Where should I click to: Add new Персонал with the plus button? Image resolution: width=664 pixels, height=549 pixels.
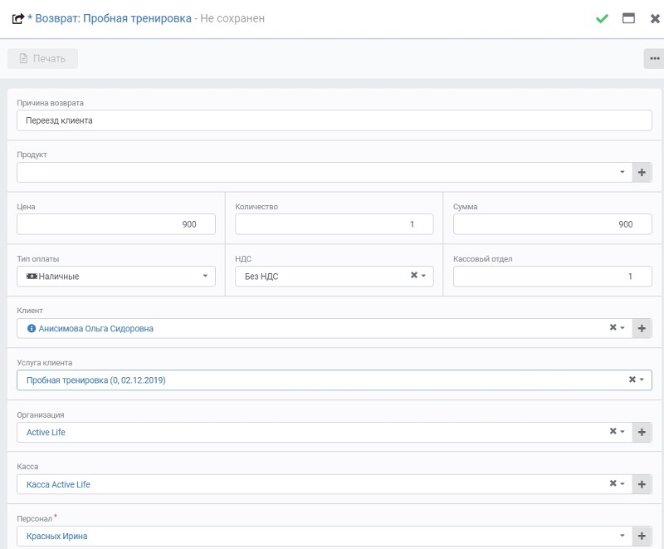click(x=642, y=536)
